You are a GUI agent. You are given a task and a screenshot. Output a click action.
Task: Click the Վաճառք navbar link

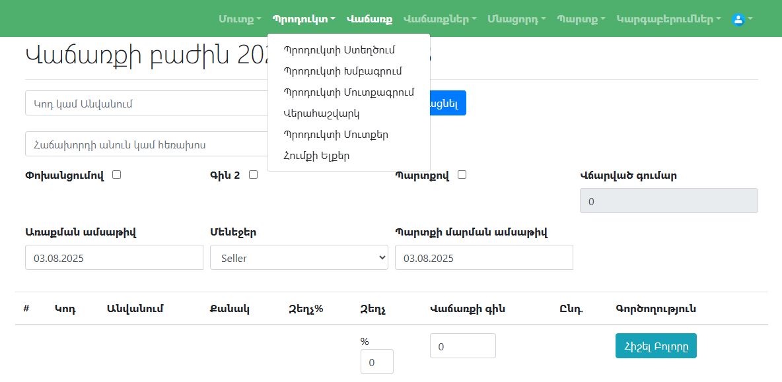click(x=369, y=19)
